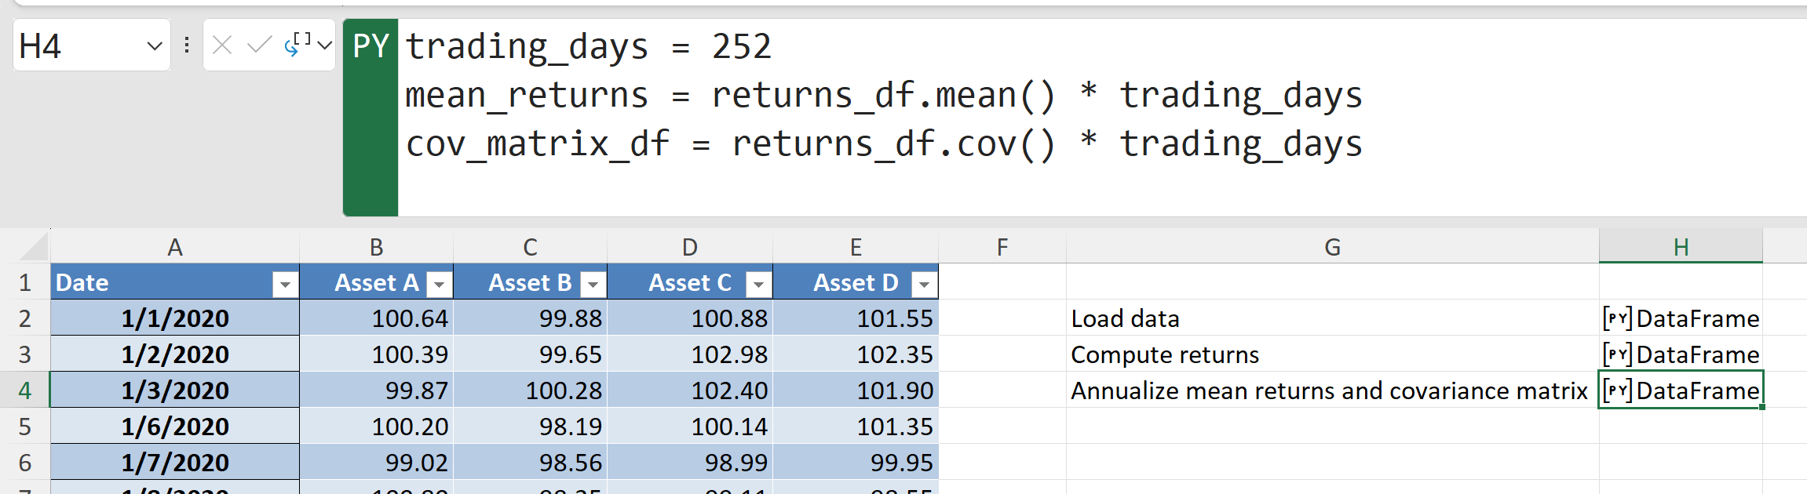Select row 2 header
Image resolution: width=1807 pixels, height=494 pixels.
(25, 318)
